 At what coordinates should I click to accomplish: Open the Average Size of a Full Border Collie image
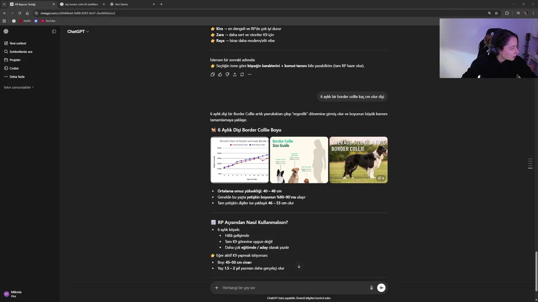pos(359,160)
